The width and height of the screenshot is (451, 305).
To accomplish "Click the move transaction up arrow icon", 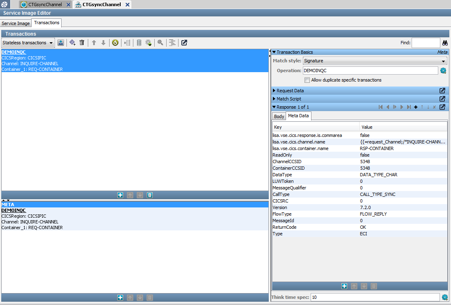I will [x=94, y=43].
